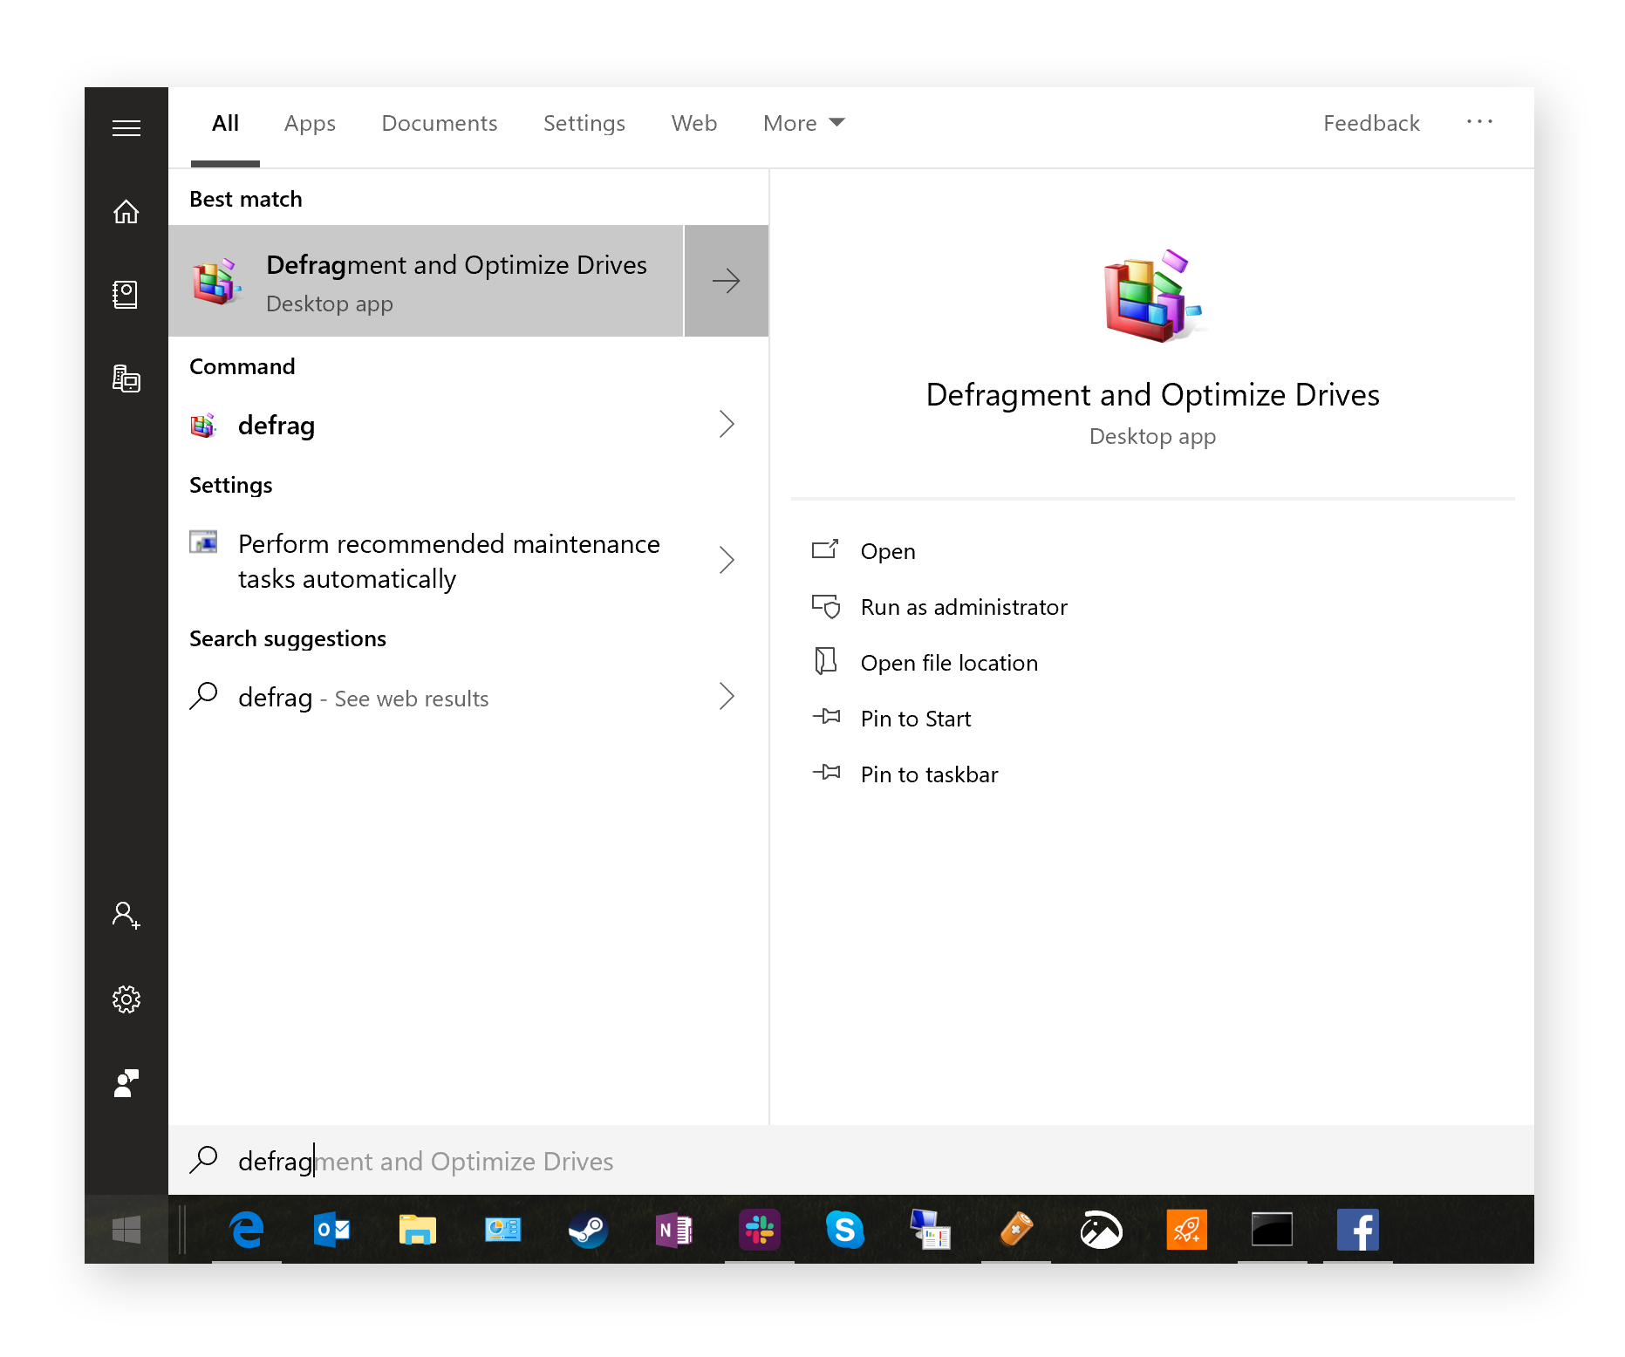This screenshot has width=1625, height=1357.
Task: Switch to the Documents tab
Action: (x=440, y=123)
